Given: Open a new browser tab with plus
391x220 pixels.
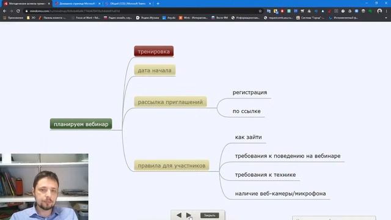Looking at the screenshot, I should coord(158,4).
